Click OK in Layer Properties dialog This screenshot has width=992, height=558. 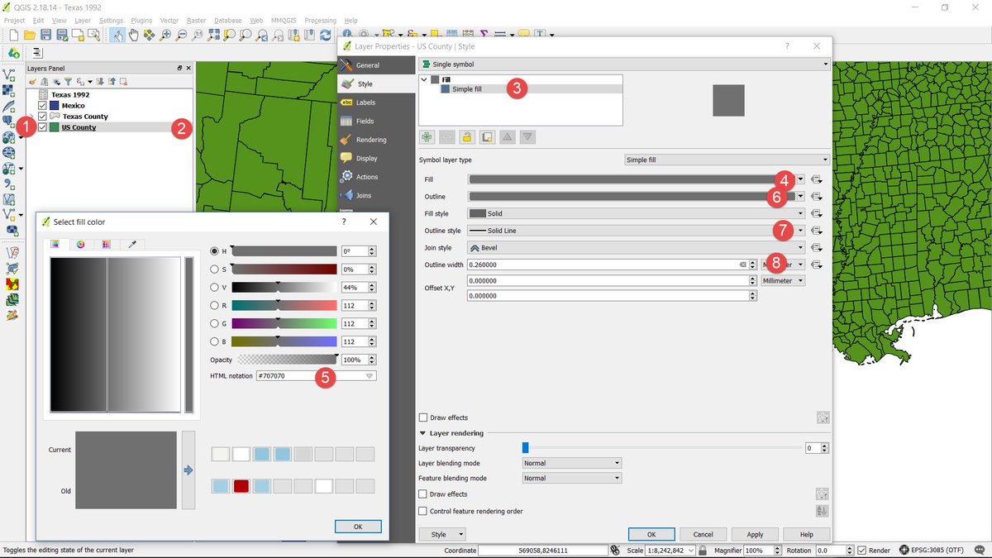(x=651, y=534)
